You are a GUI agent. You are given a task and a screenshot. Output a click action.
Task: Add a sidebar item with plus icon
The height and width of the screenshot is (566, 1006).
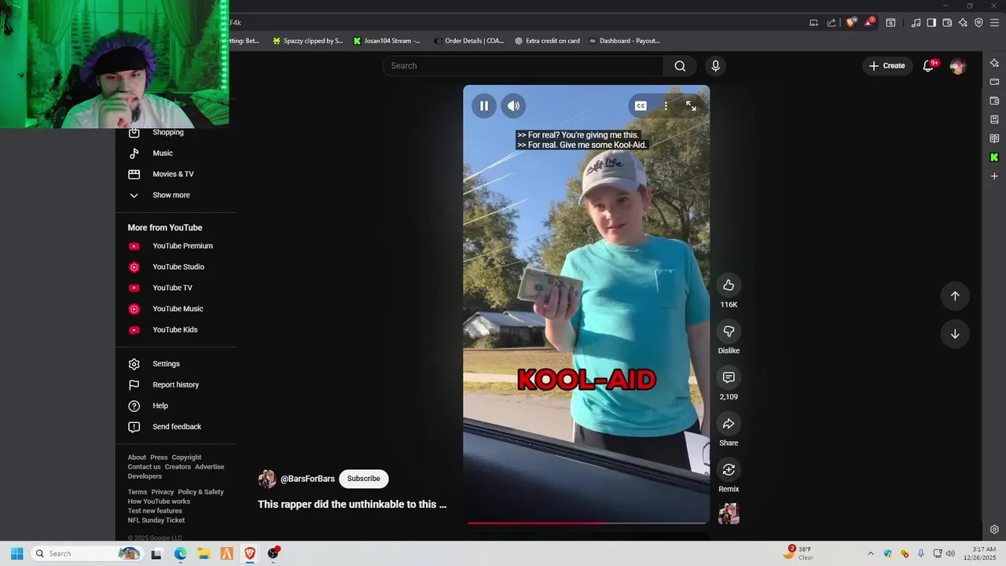[994, 176]
